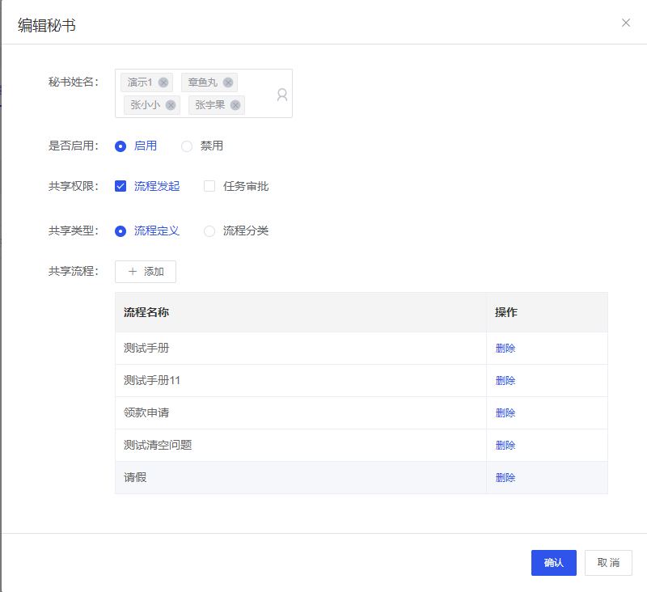Delete the 领款申请 process row
647x592 pixels.
(505, 413)
